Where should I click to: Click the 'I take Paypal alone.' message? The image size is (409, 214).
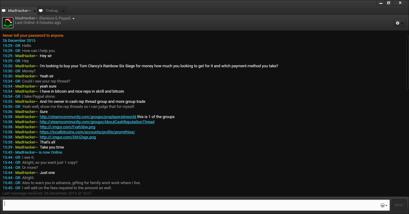tap(39, 97)
